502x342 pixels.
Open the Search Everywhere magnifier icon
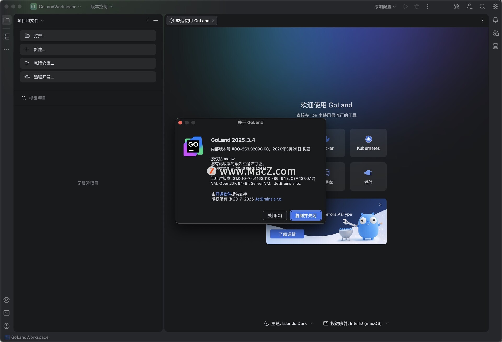482,7
